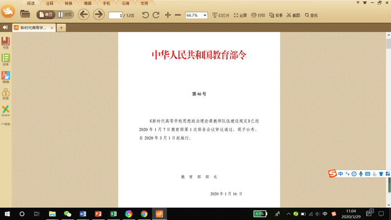Open the table of contents panel
391x220 pixels.
6,60
